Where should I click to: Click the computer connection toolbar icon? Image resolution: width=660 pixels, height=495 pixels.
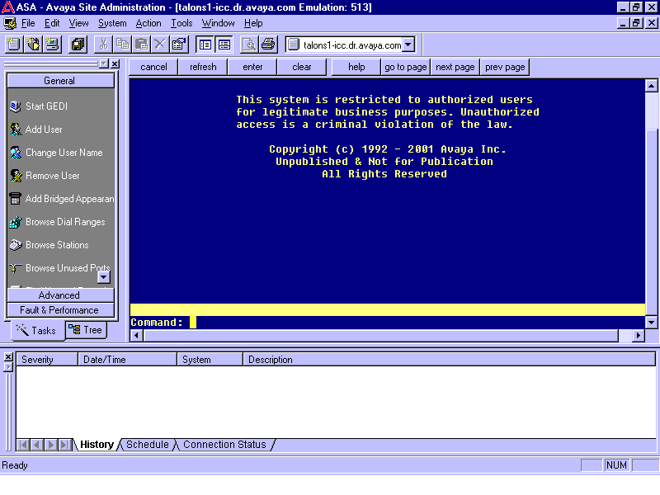(52, 45)
